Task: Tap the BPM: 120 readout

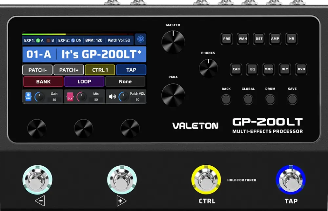Action: (94, 40)
